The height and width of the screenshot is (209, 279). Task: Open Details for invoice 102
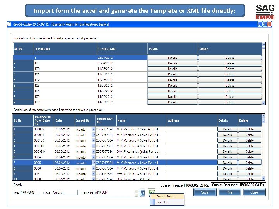(x=172, y=80)
